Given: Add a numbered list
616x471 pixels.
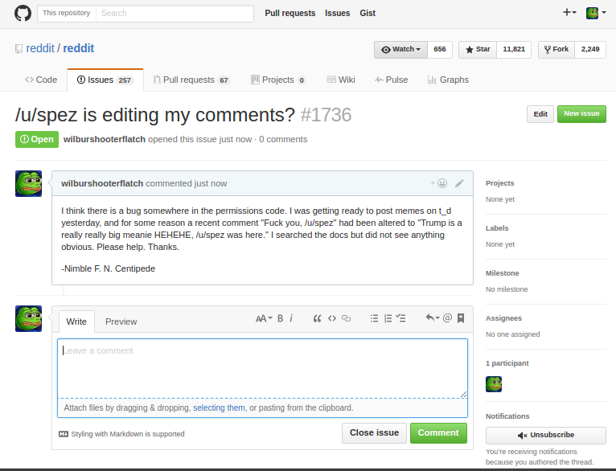Looking at the screenshot, I should point(388,318).
